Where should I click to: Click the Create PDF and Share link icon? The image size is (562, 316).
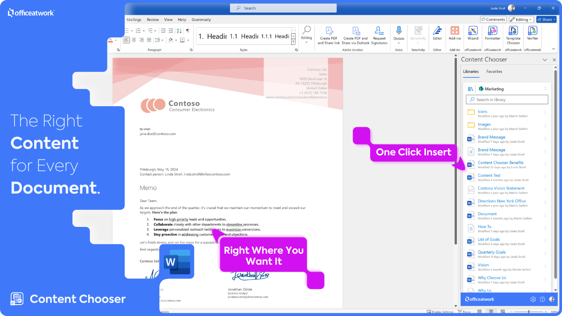[x=328, y=35]
